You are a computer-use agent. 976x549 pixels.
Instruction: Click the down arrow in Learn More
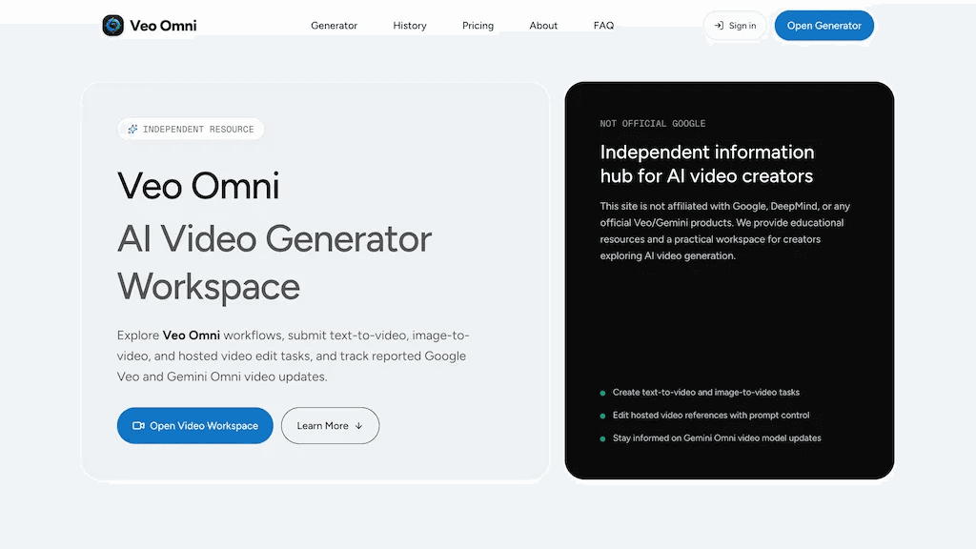(358, 426)
